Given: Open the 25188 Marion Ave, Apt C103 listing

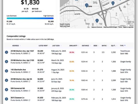Looking at the screenshot, I should pos(22,60).
